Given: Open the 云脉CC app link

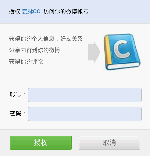Looking at the screenshot, I should 31,11.
